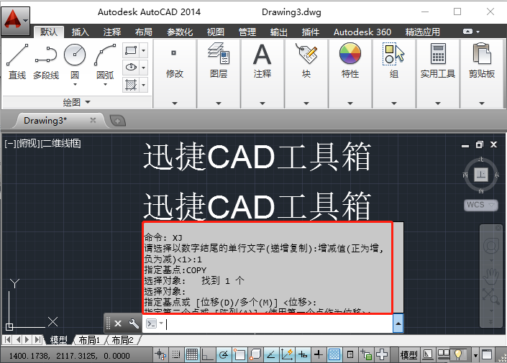Toggle lineweight display in status bar

[319, 355]
